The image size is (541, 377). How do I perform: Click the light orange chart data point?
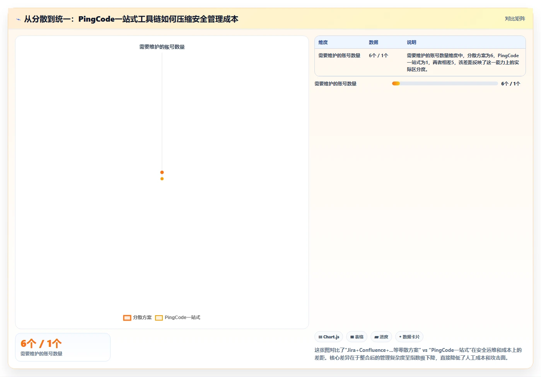[x=162, y=179]
